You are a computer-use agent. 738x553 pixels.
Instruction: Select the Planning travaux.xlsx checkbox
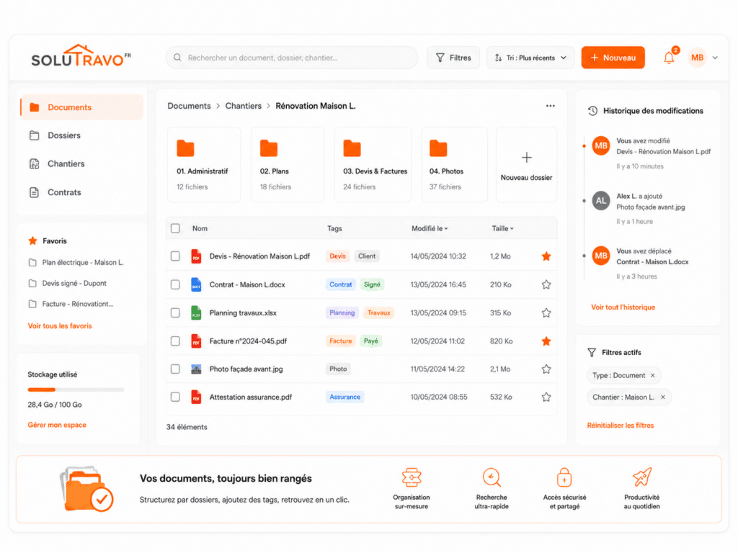(176, 313)
